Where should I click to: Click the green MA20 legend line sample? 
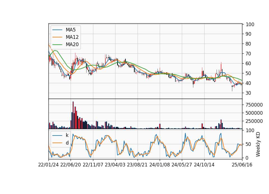click(x=57, y=44)
